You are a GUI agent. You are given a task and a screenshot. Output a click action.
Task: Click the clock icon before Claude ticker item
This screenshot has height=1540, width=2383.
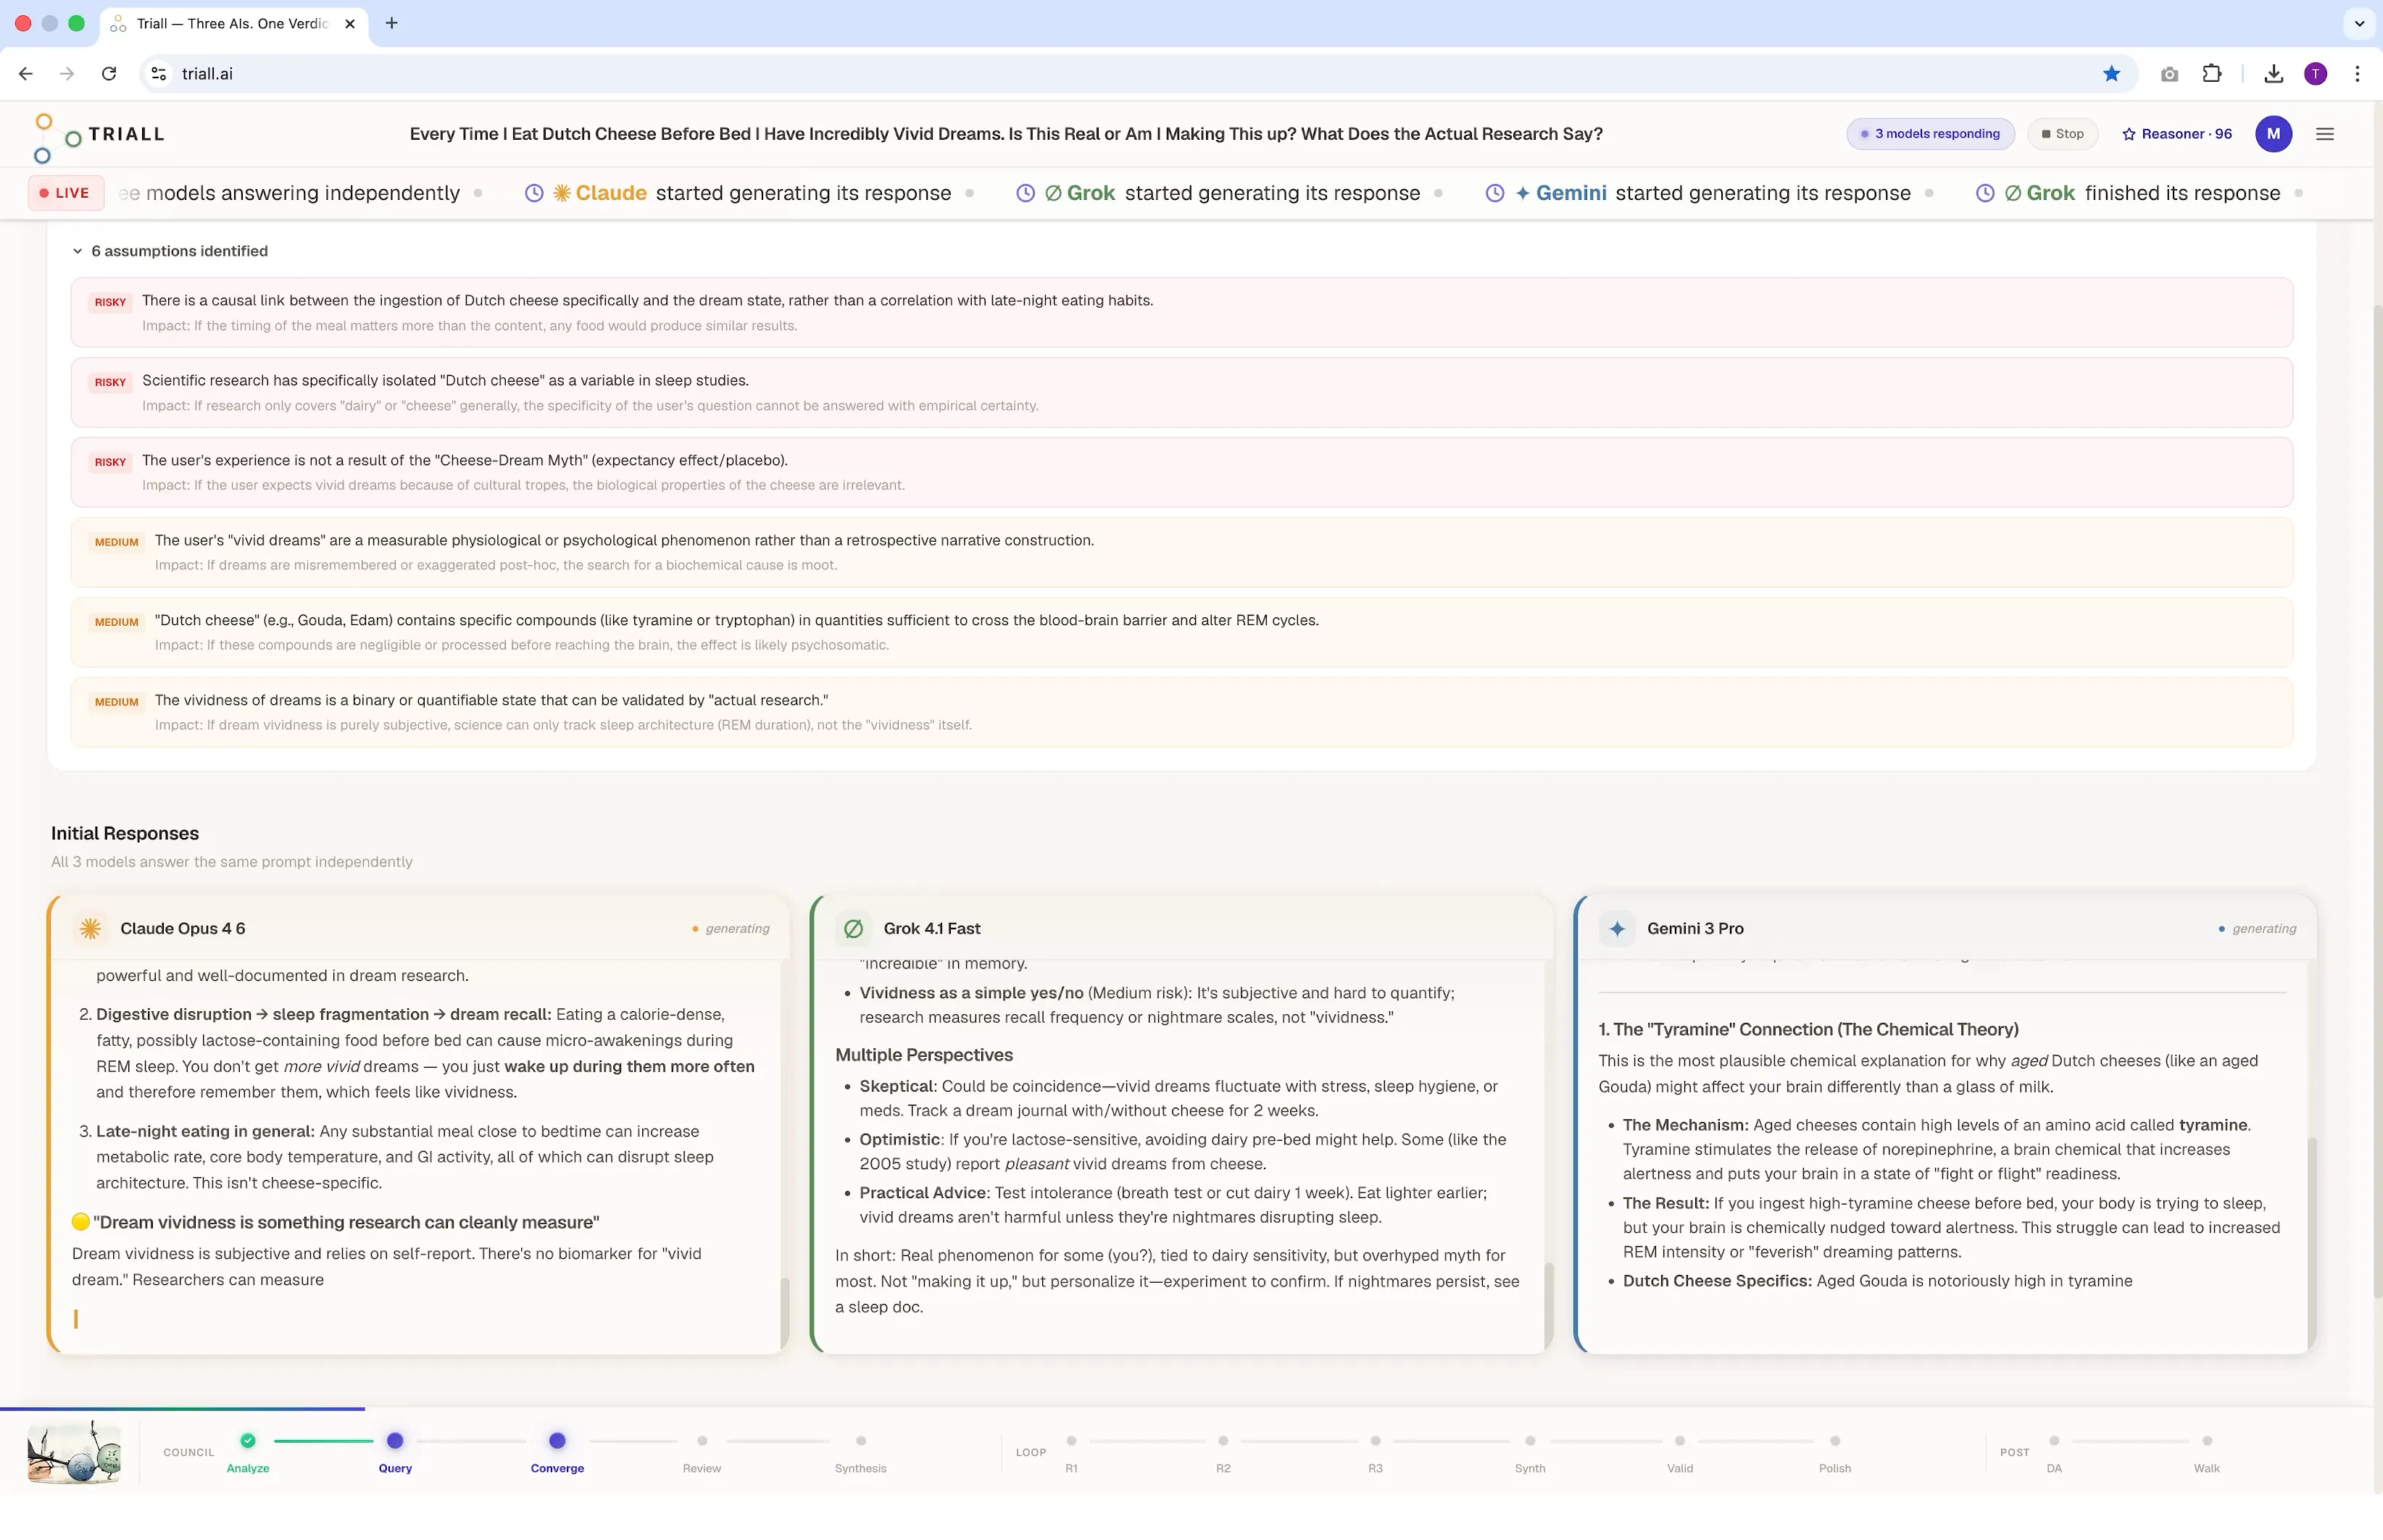pos(534,193)
